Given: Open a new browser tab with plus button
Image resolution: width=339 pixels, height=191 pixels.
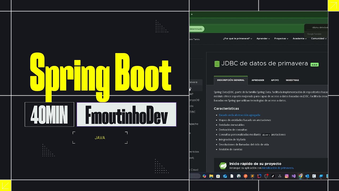Looking at the screenshot, I should (192, 14).
